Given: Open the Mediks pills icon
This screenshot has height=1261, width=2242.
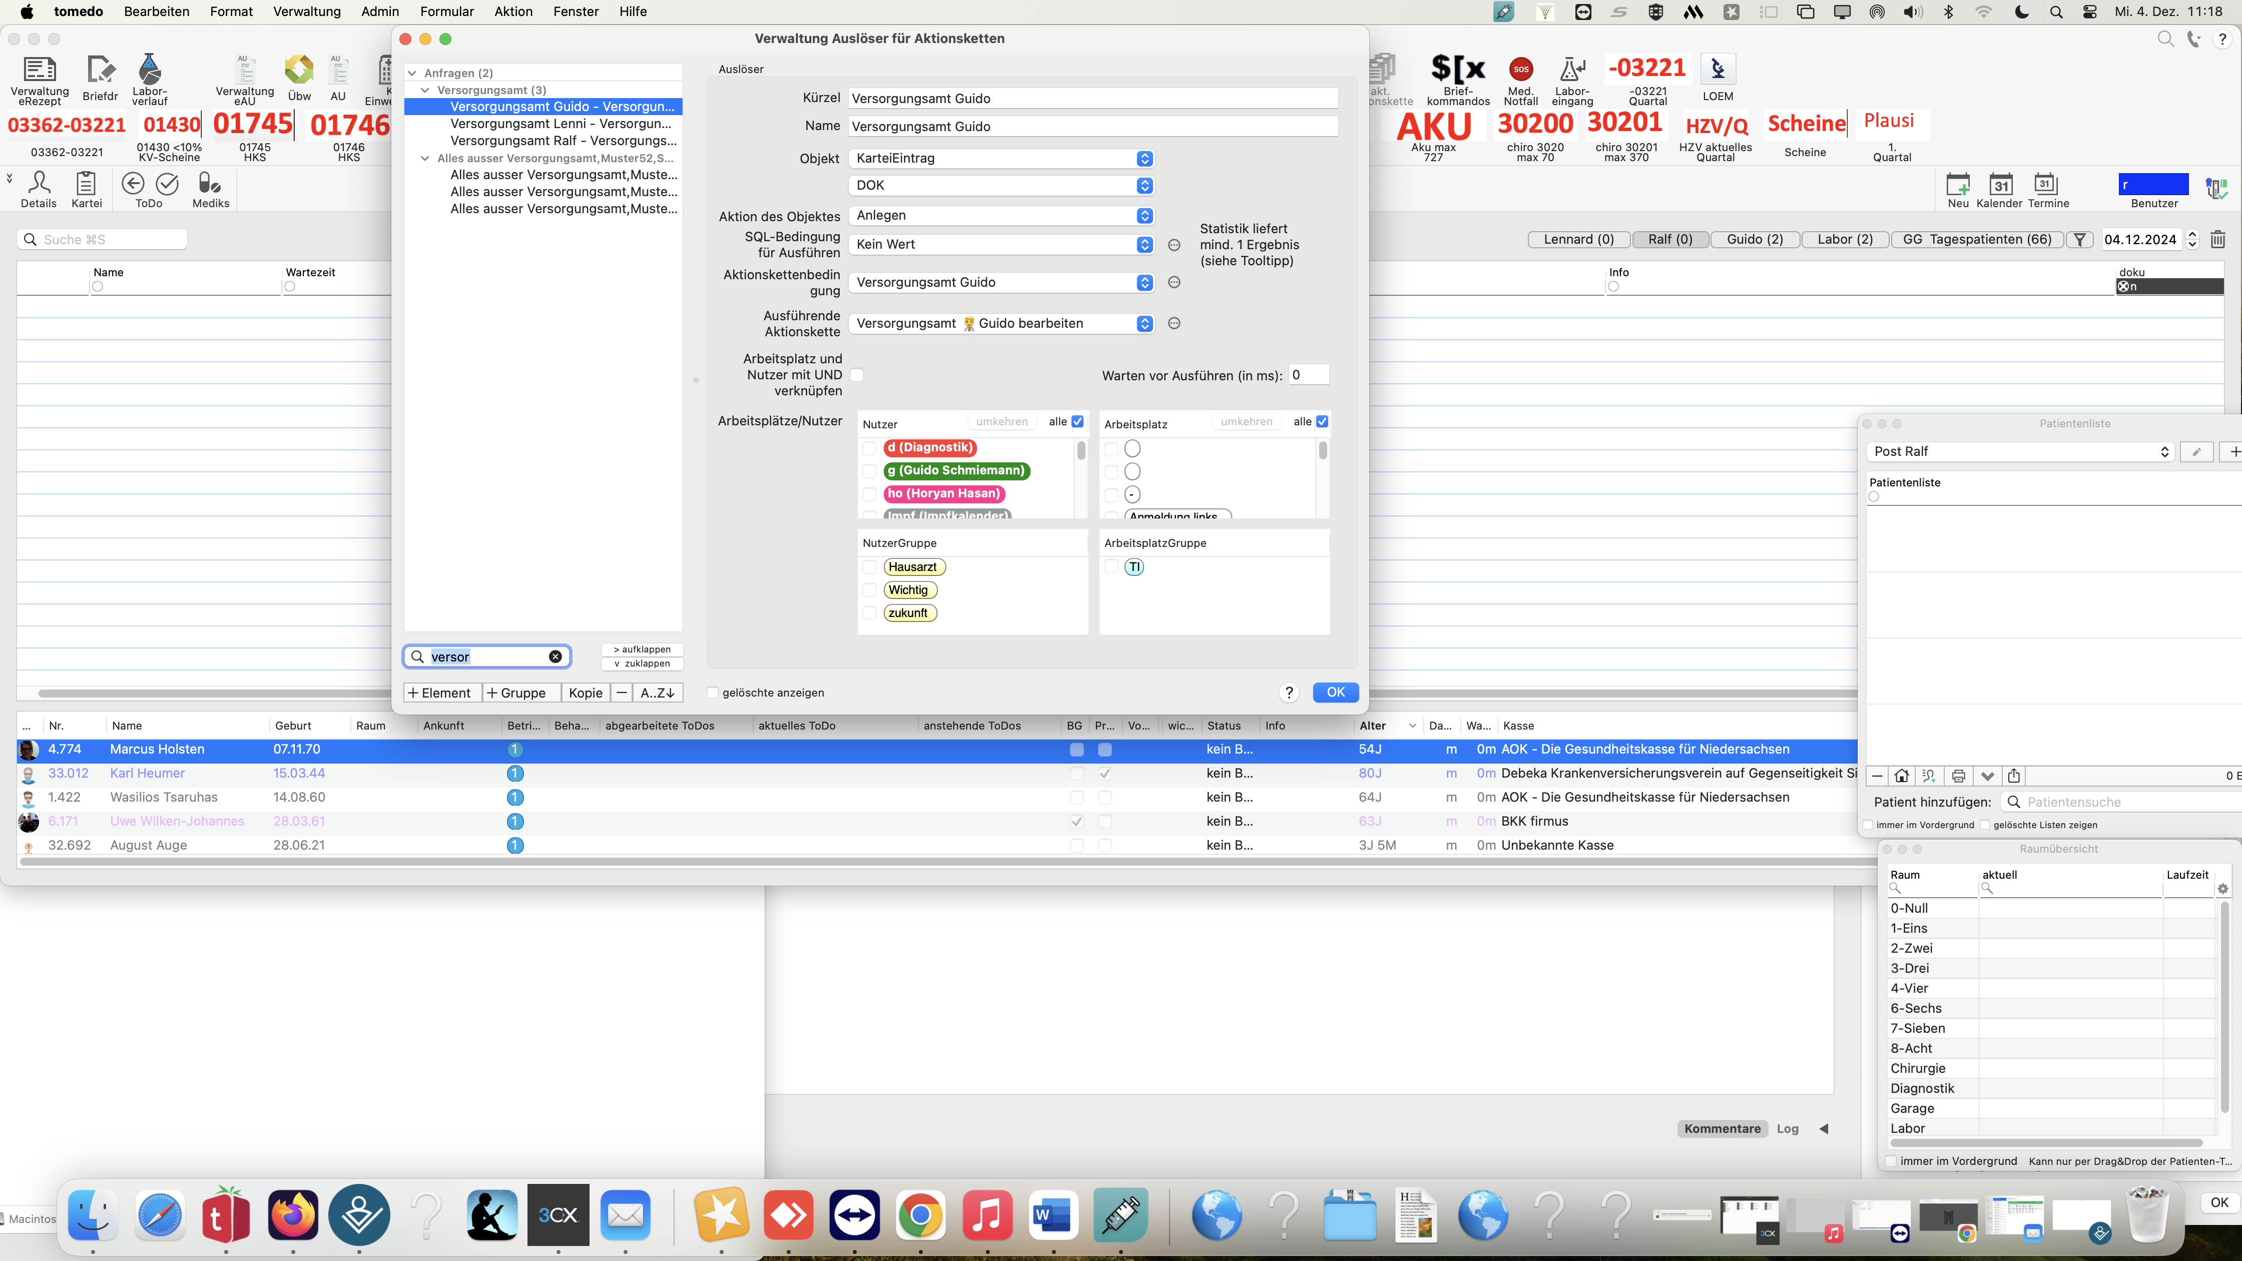Looking at the screenshot, I should coord(210,183).
